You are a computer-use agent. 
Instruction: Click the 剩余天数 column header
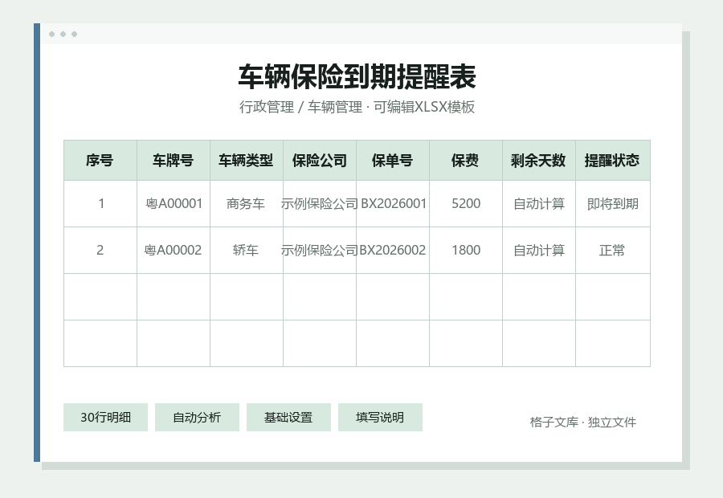(538, 161)
